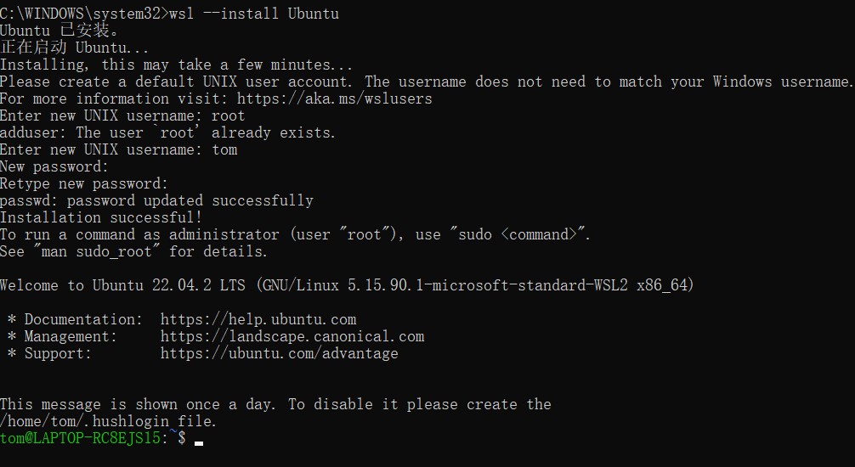Open the landscape.canonical.com management link

click(292, 336)
